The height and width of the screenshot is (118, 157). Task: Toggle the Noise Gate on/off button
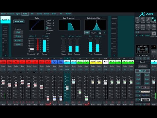(x=19, y=21)
